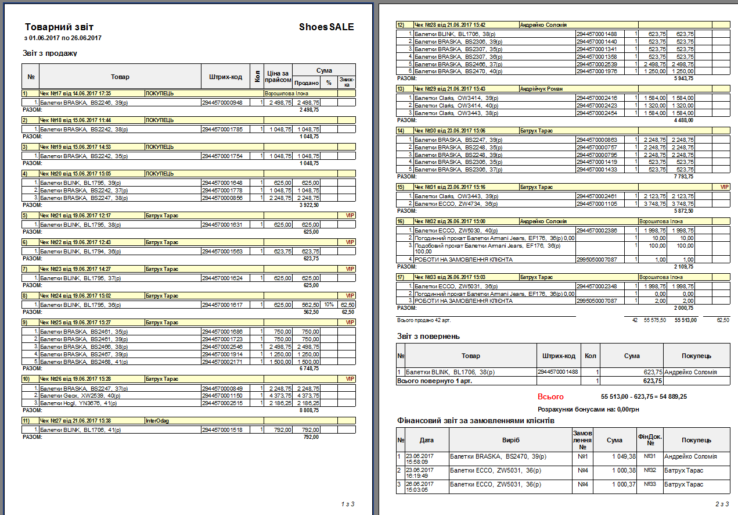Click the "1 з 3" page number

347,503
